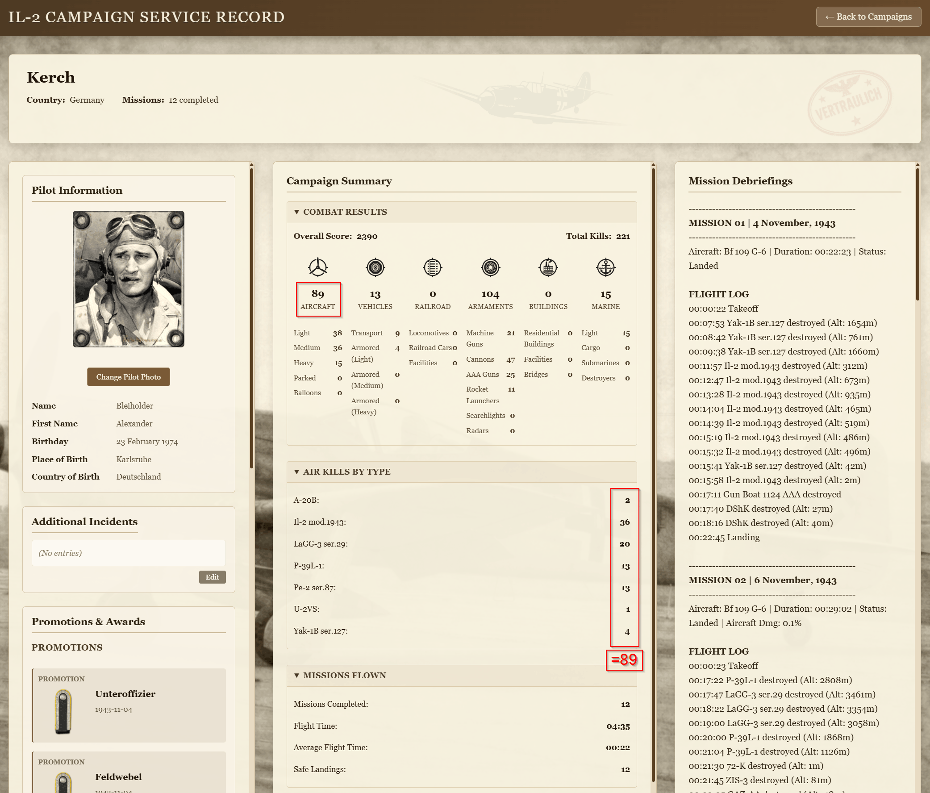Screen dimensions: 930x793
Task: Open Change Pilot Photo
Action: 129,376
